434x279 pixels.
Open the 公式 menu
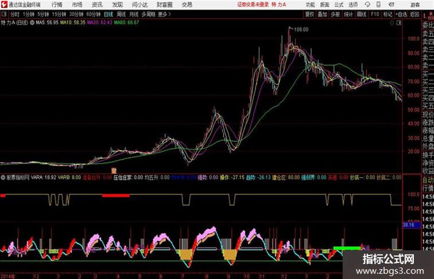[x=339, y=5]
